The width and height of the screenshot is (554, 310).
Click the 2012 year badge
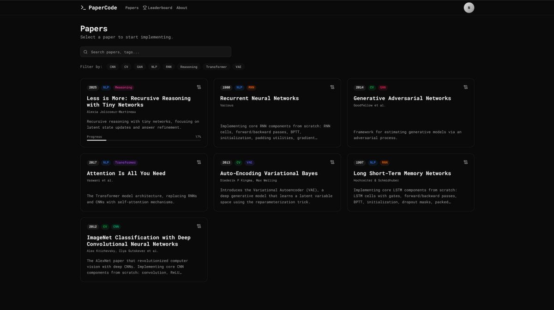point(93,227)
